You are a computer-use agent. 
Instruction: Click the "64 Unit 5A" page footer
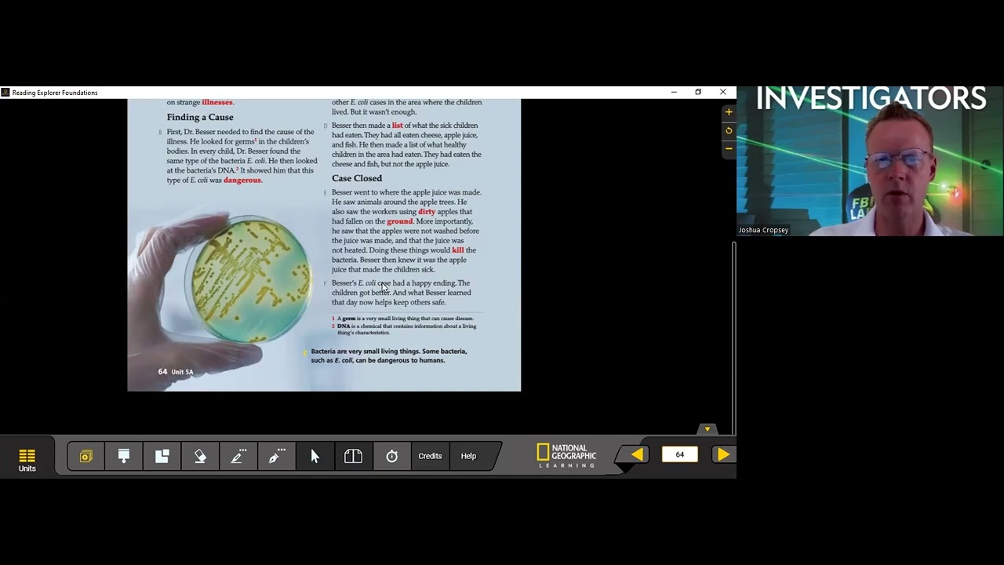[x=176, y=371]
